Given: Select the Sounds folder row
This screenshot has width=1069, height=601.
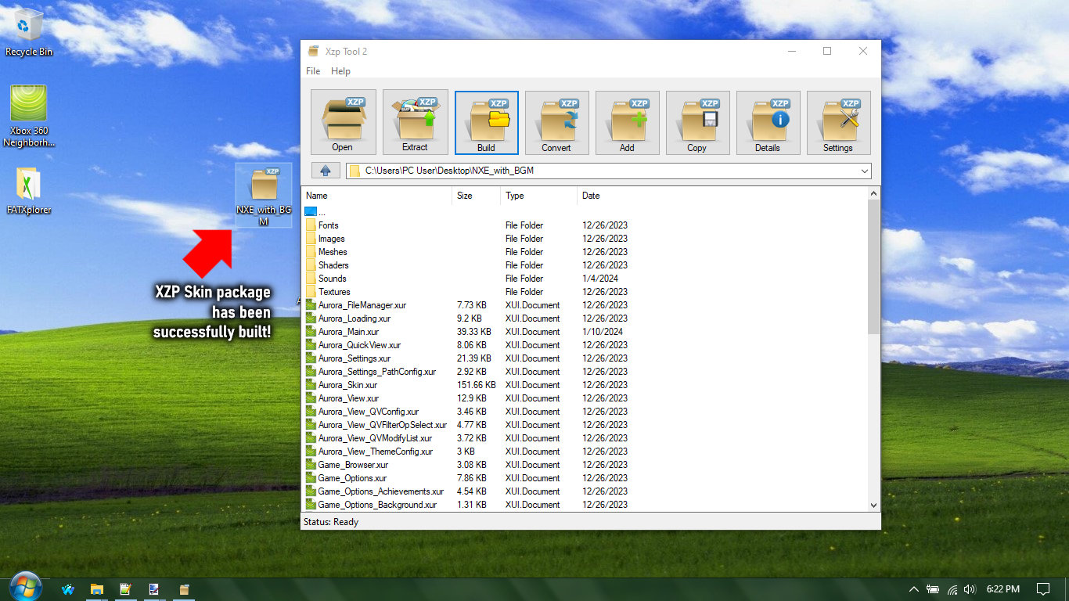Looking at the screenshot, I should (585, 279).
